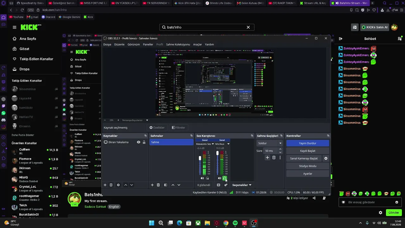Float the Kaynaklar dock panel
This screenshot has width=405, height=228.
coord(146,136)
